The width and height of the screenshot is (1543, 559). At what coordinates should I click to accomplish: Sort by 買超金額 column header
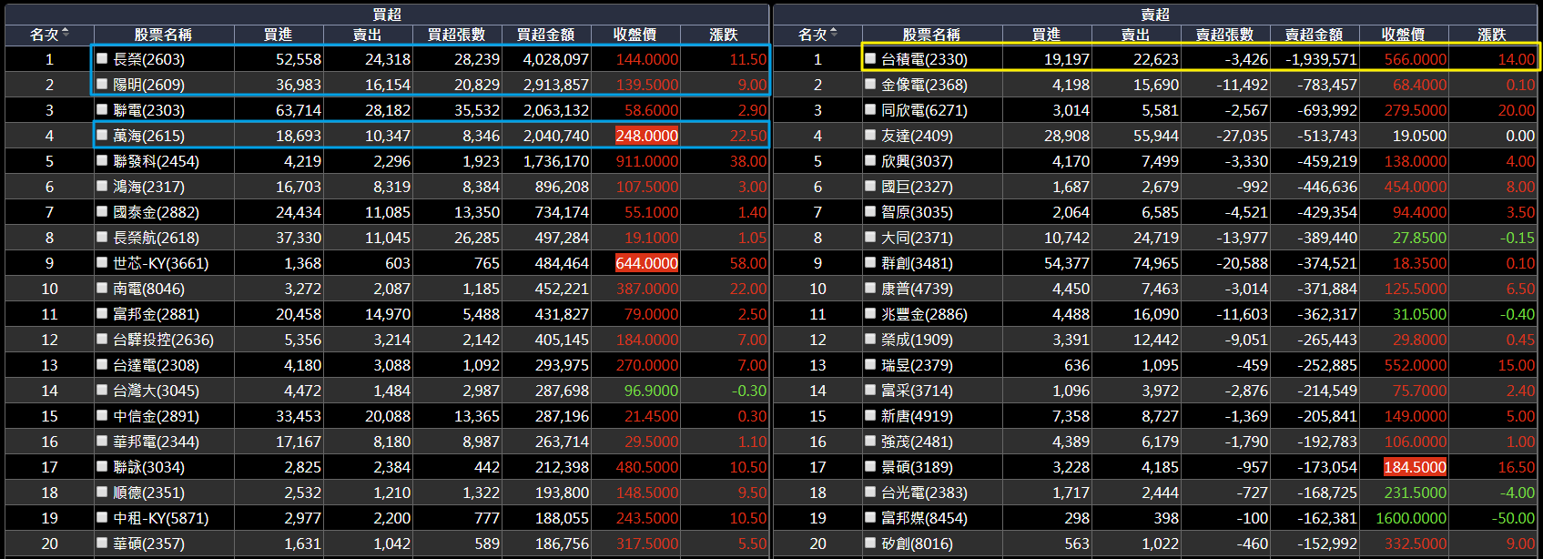coord(545,35)
